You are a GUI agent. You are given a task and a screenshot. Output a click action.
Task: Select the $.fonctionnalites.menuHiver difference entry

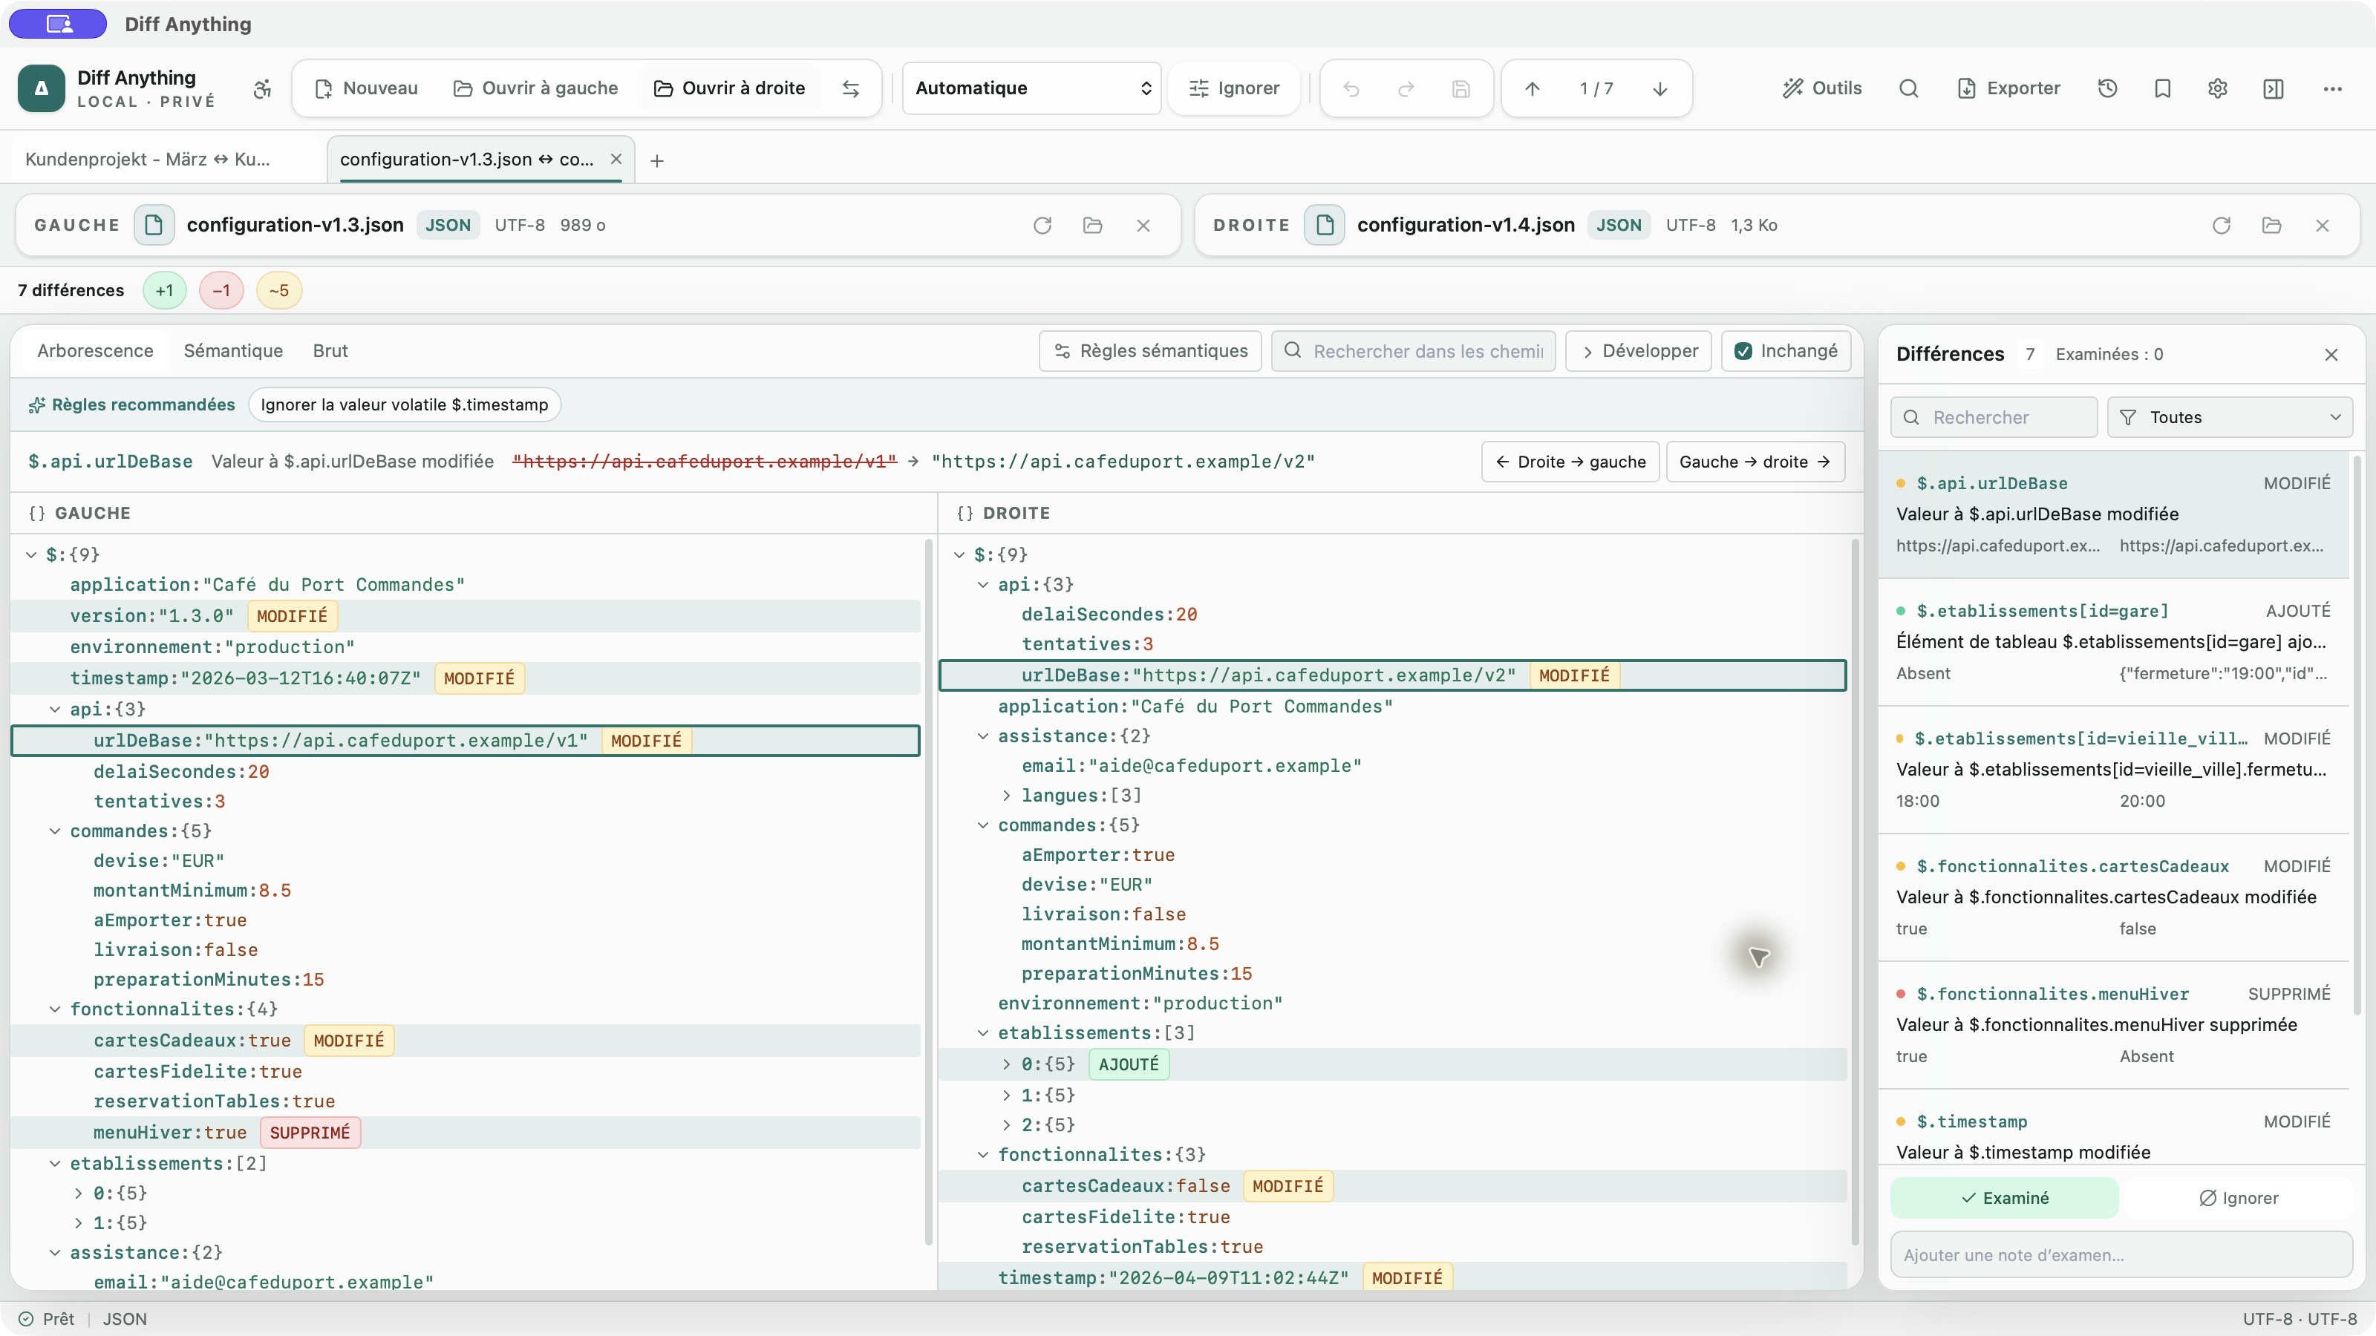point(2113,1024)
